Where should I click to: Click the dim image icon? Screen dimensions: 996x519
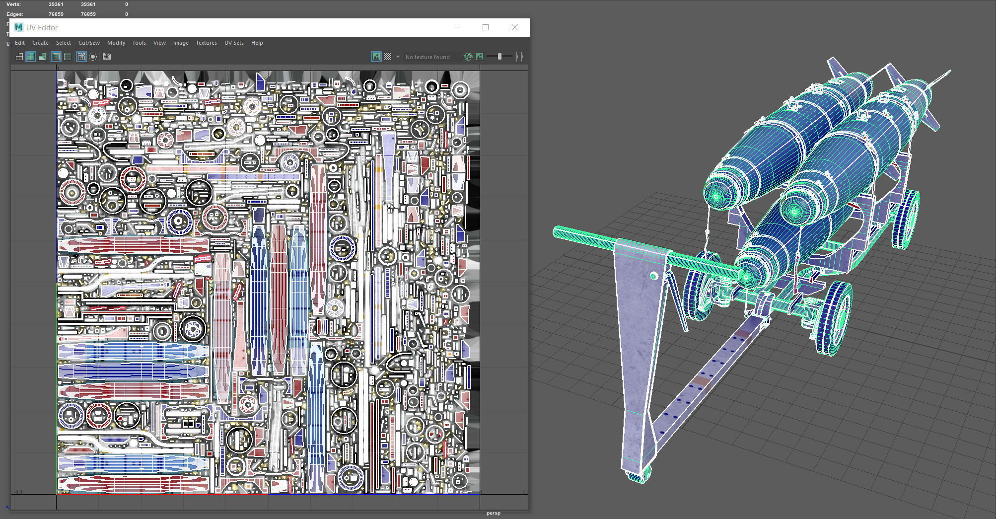tap(480, 57)
